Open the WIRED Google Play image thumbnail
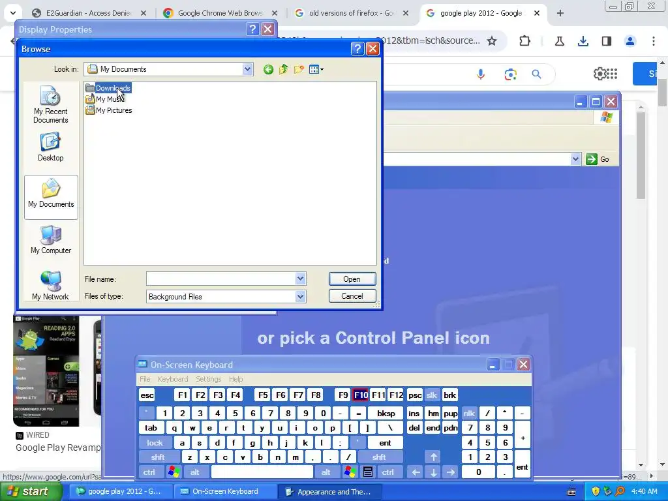Viewport: 668px width, 501px height. pyautogui.click(x=46, y=371)
